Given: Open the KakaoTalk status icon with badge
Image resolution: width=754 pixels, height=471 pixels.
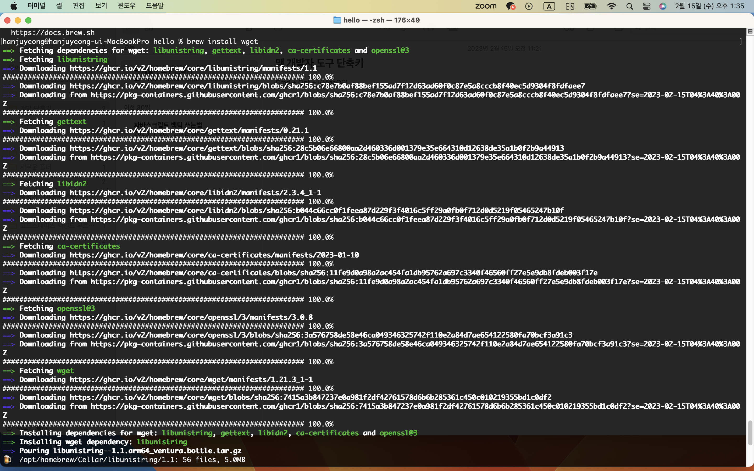Looking at the screenshot, I should point(511,6).
